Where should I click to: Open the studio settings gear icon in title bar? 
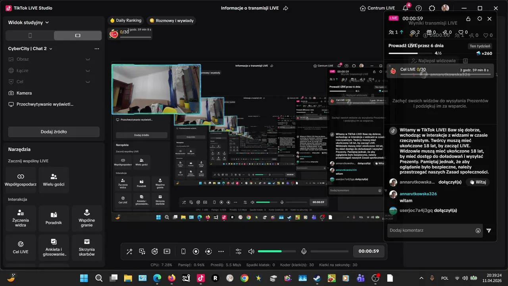coord(432,8)
